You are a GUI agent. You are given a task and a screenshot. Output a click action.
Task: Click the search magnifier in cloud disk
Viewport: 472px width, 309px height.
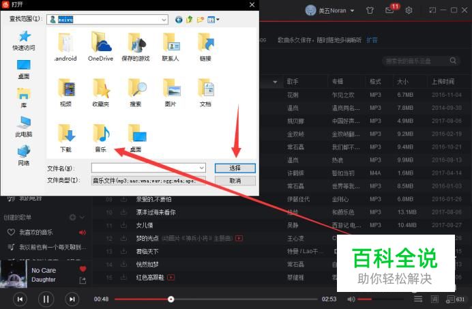tap(453, 61)
